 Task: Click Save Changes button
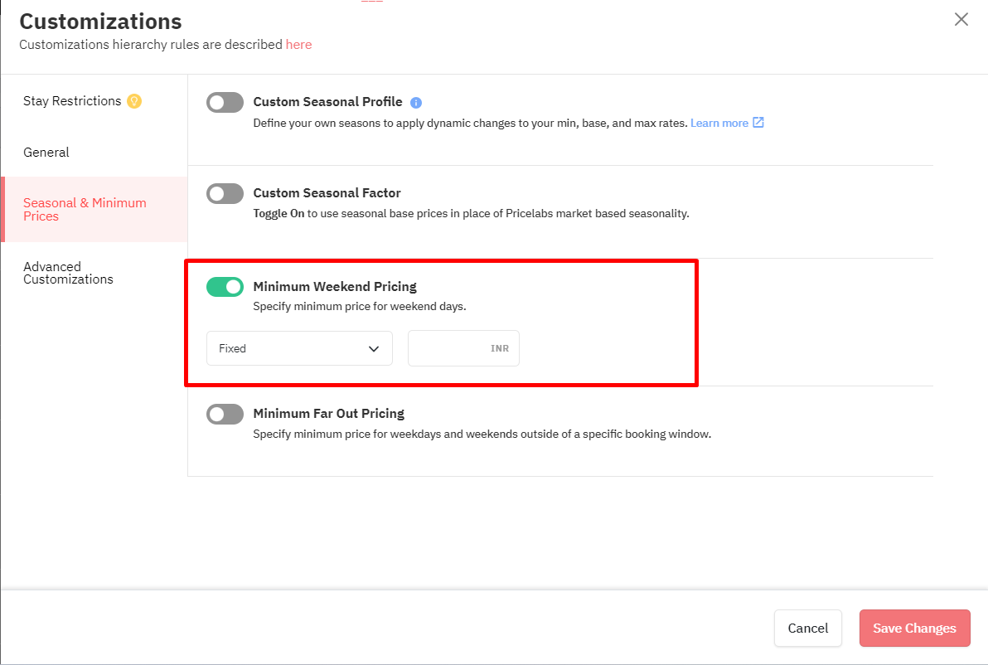tap(914, 628)
